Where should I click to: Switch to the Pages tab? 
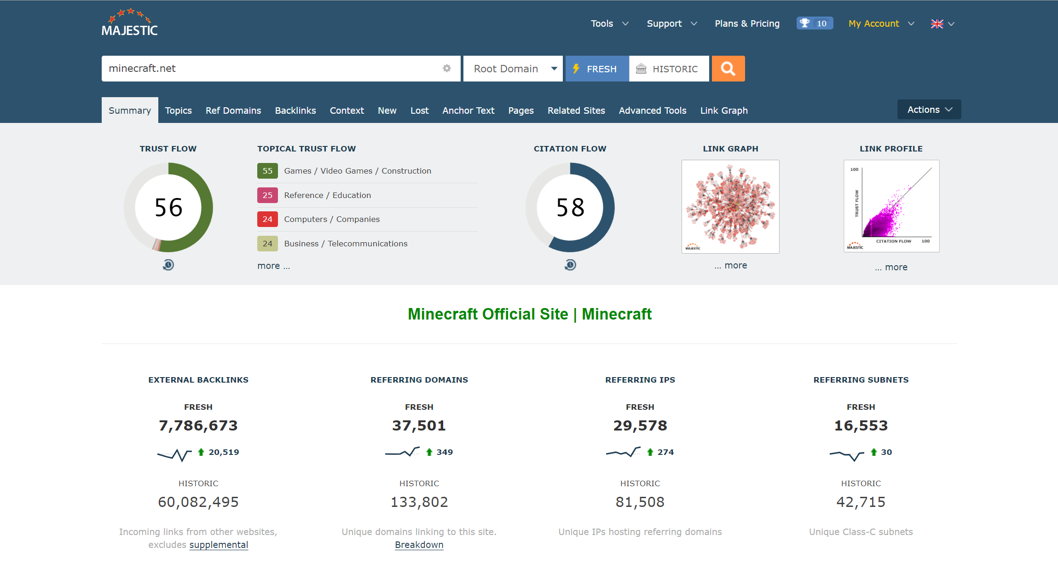[521, 111]
